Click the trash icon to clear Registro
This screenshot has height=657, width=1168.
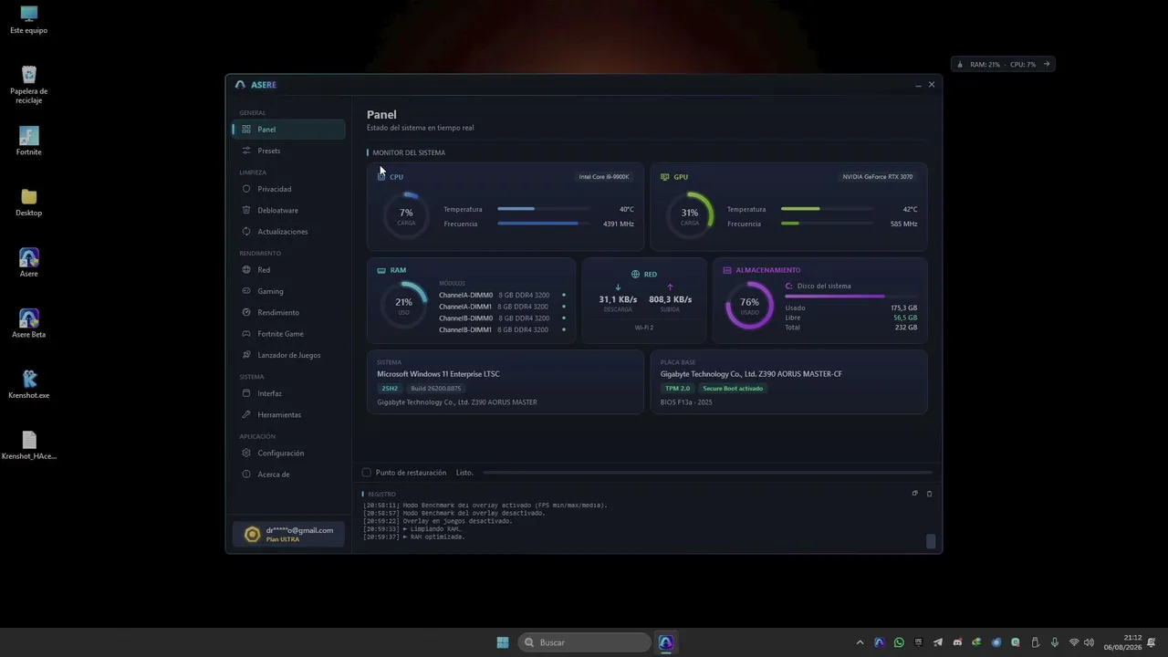click(x=929, y=494)
